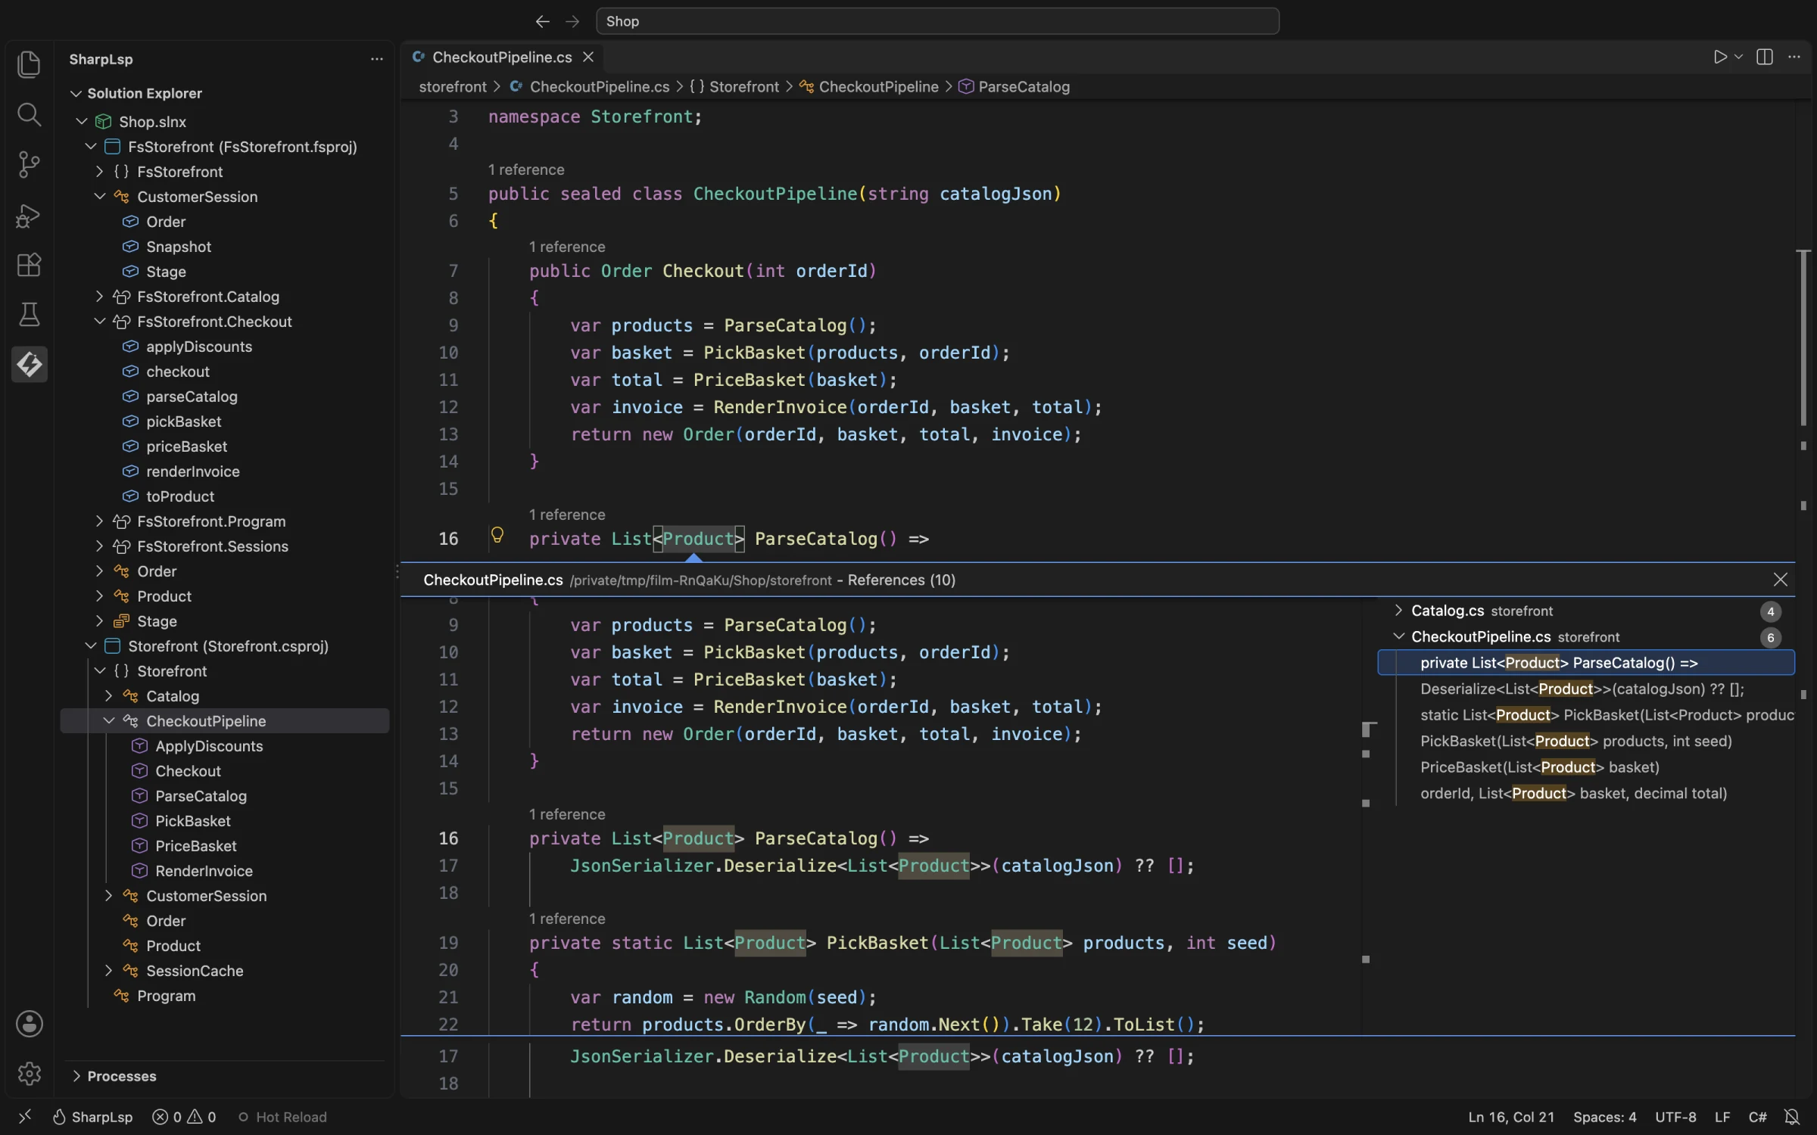Select the CheckoutPipeline.cs editor tab
The height and width of the screenshot is (1135, 1817).
coord(502,58)
